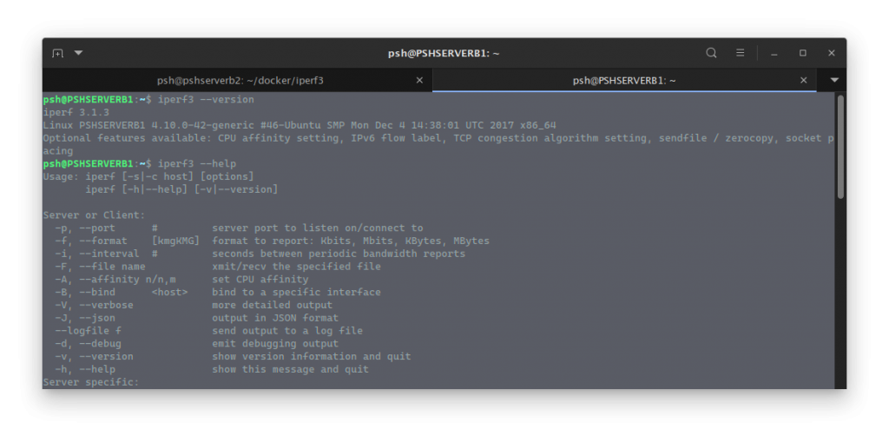Click the --logfile option line
Image resolution: width=889 pixels, height=436 pixels.
coord(208,331)
